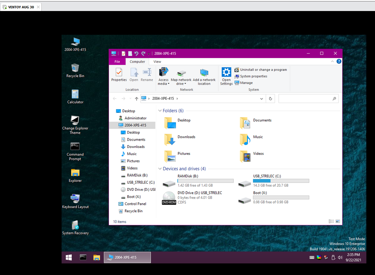Open File Explorer from taskbar
This screenshot has height=275, width=375.
[97, 257]
